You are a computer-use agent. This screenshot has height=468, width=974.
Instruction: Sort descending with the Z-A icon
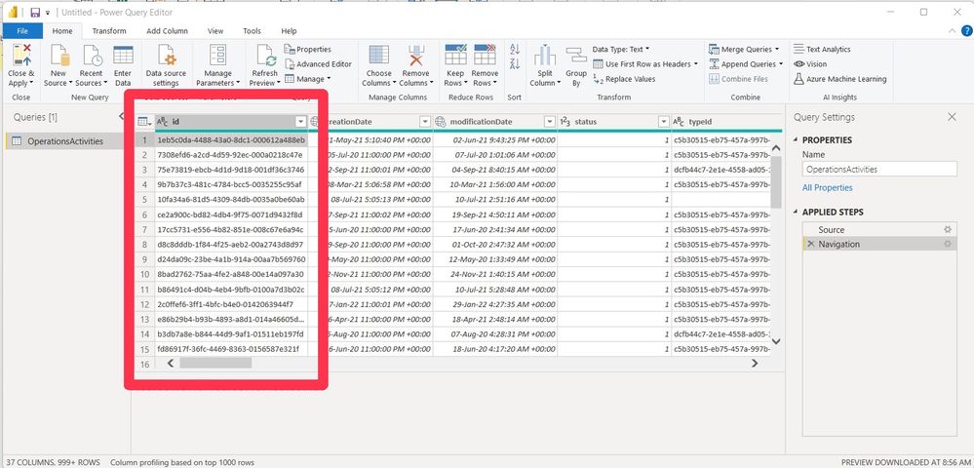click(515, 63)
